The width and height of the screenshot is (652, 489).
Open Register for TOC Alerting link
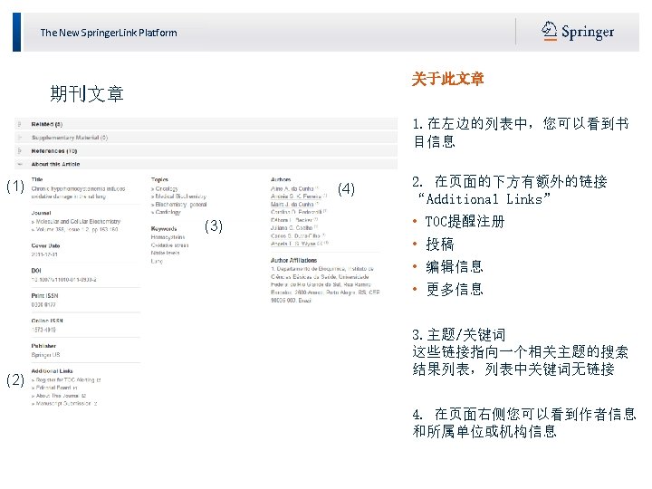[x=63, y=379]
